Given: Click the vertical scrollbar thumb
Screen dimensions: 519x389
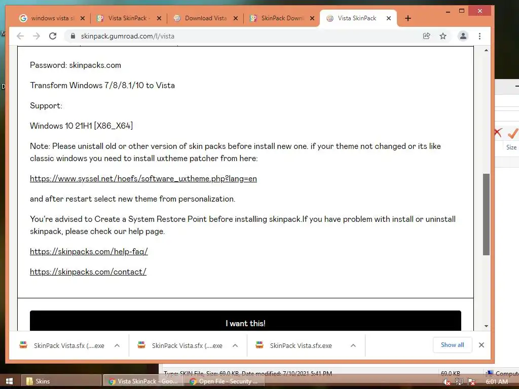Looking at the screenshot, I should click(486, 214).
